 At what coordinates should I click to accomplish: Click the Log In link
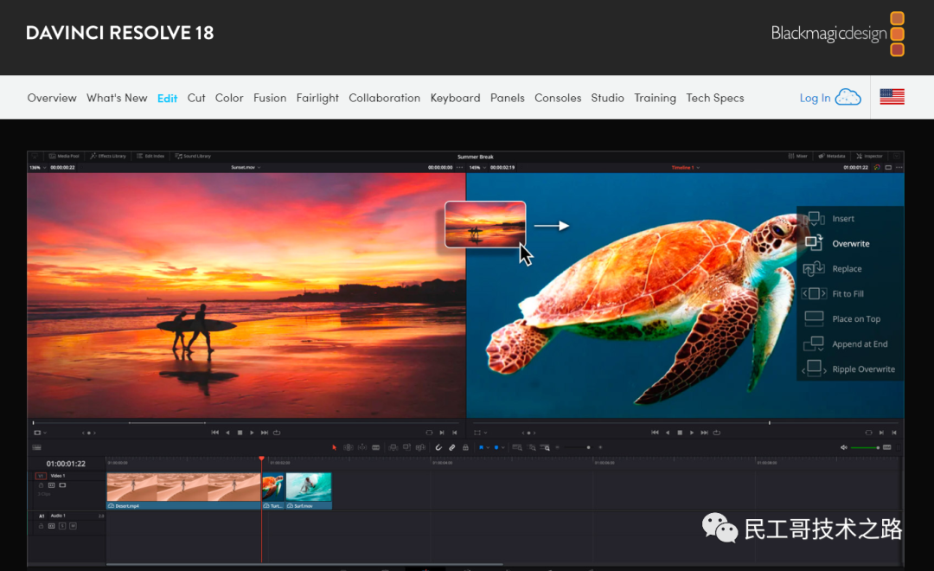815,98
